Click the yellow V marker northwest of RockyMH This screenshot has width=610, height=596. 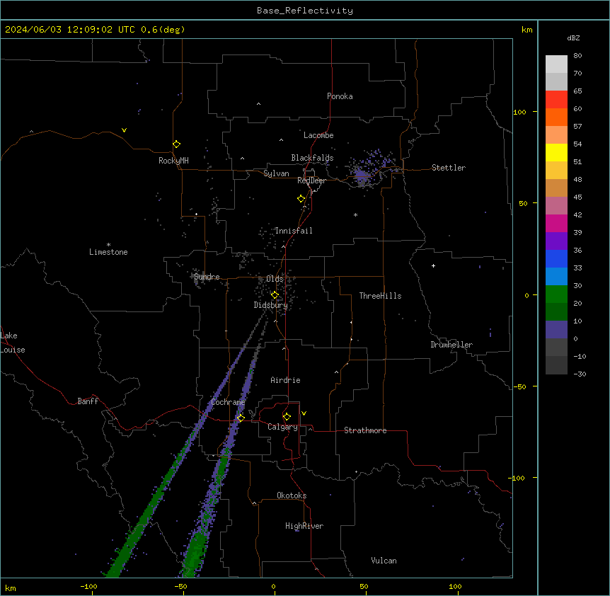[124, 130]
